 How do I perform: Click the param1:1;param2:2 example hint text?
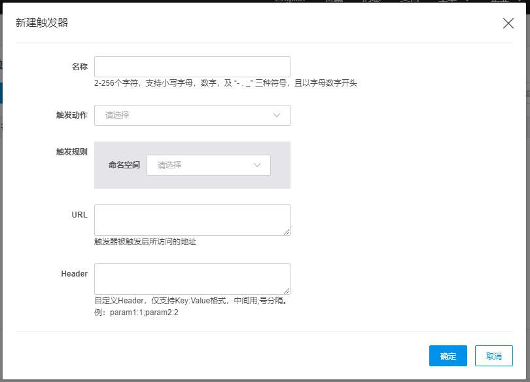click(136, 313)
